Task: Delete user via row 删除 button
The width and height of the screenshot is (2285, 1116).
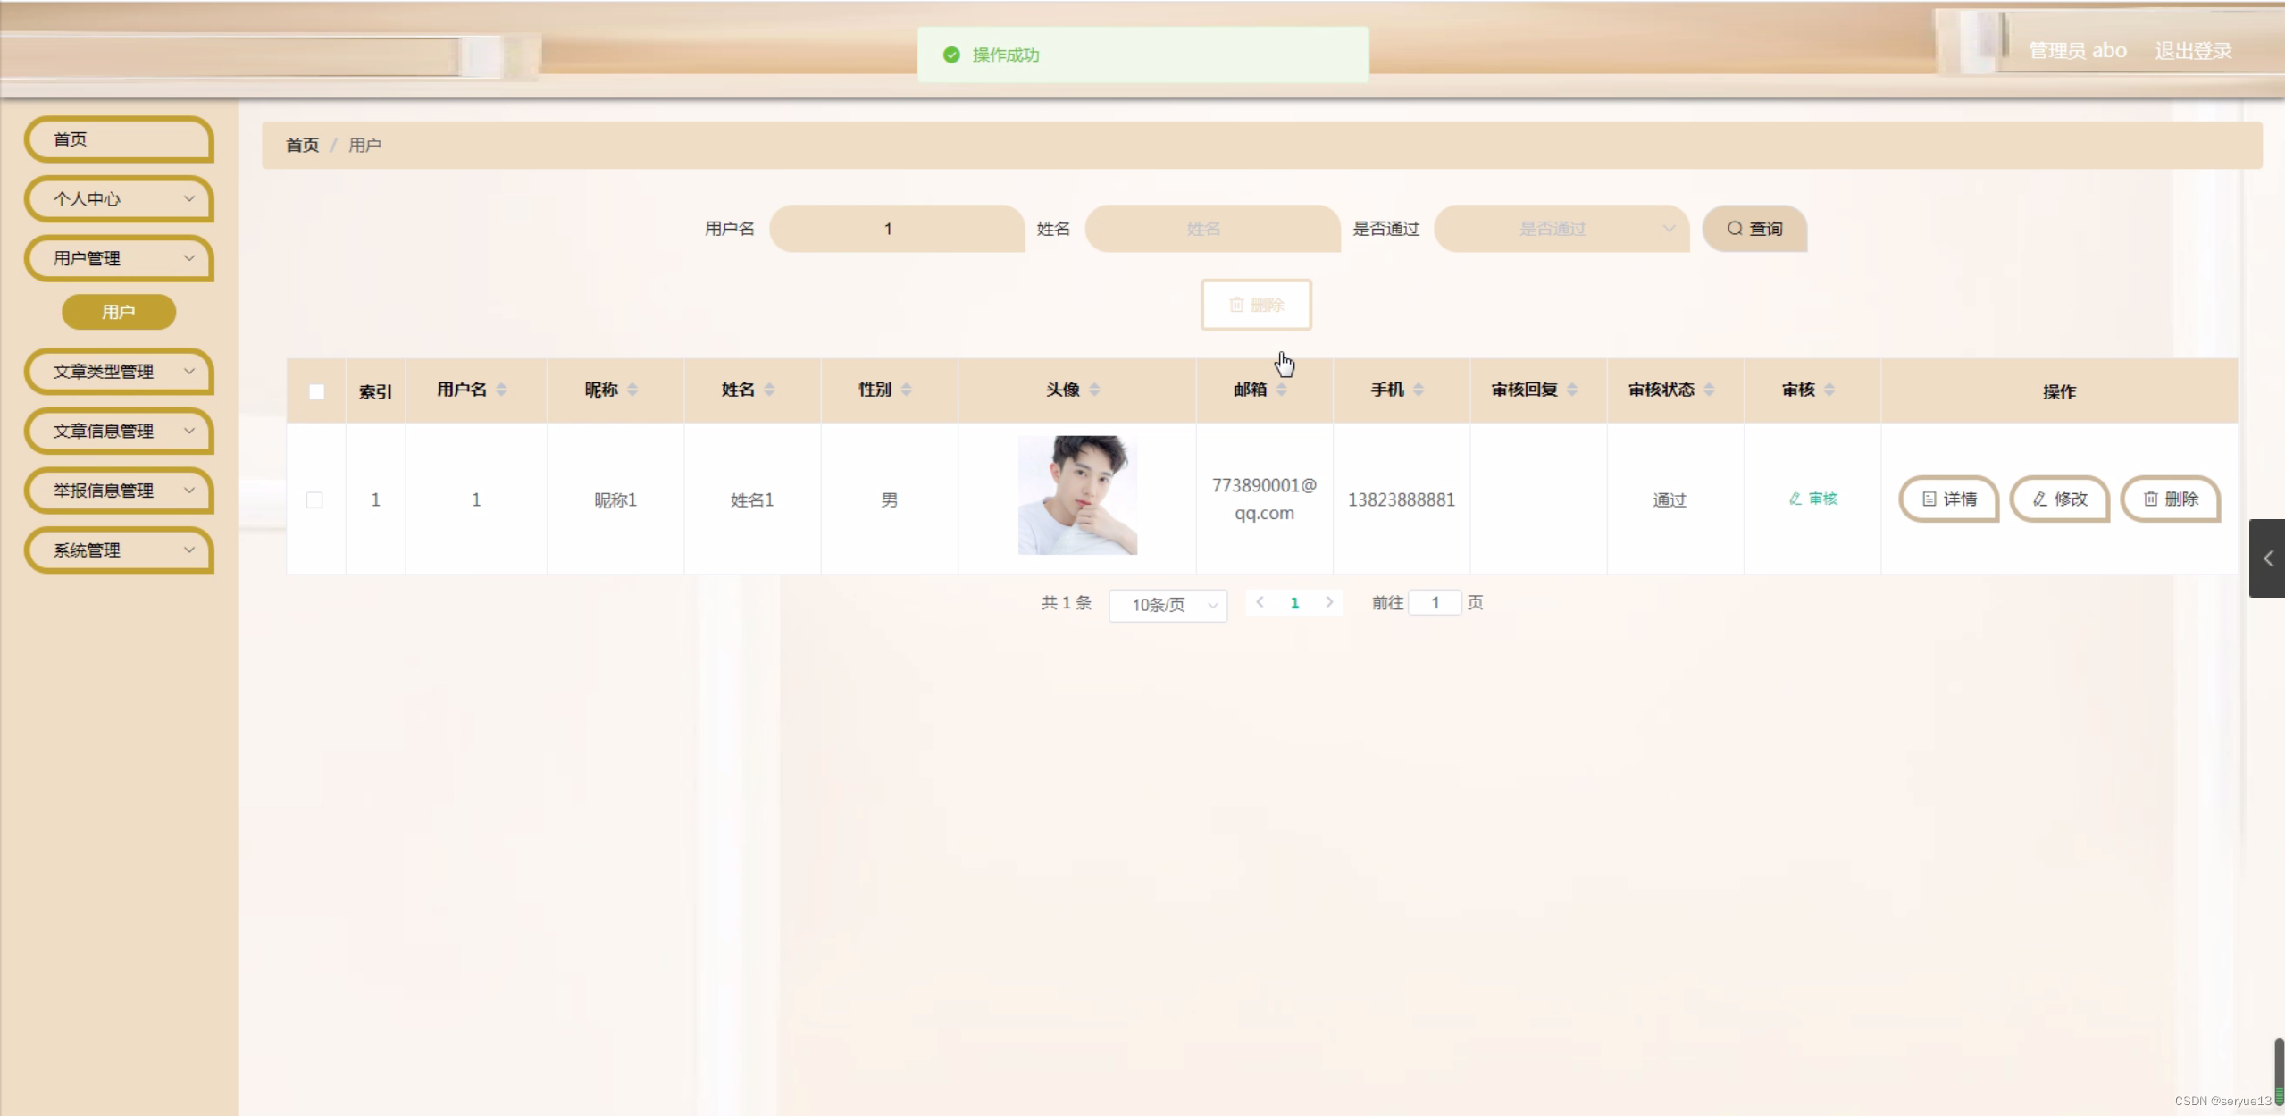Action: [2170, 499]
